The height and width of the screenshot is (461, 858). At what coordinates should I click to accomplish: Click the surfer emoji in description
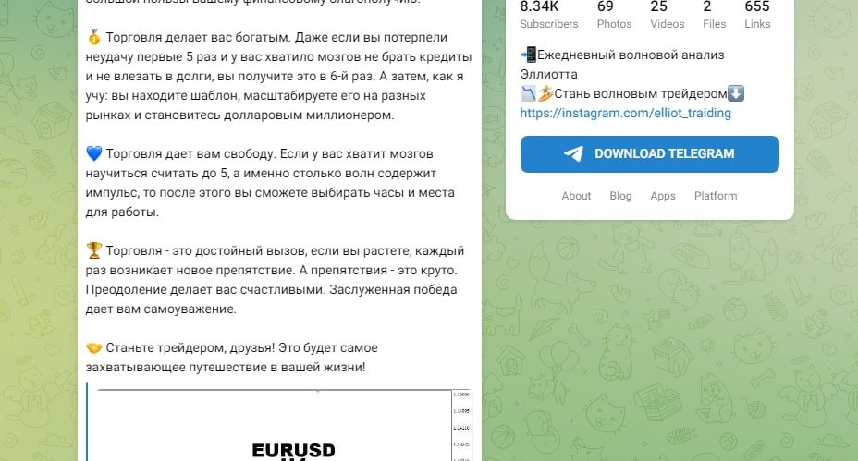pos(545,93)
